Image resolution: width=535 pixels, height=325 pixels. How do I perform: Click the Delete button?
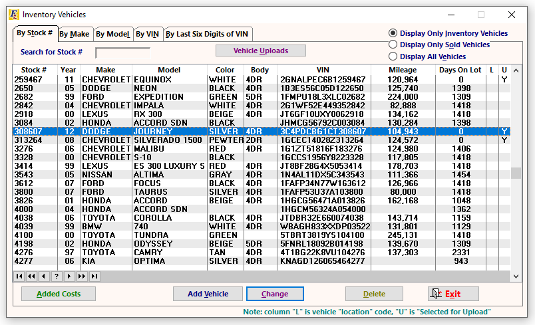(x=374, y=294)
